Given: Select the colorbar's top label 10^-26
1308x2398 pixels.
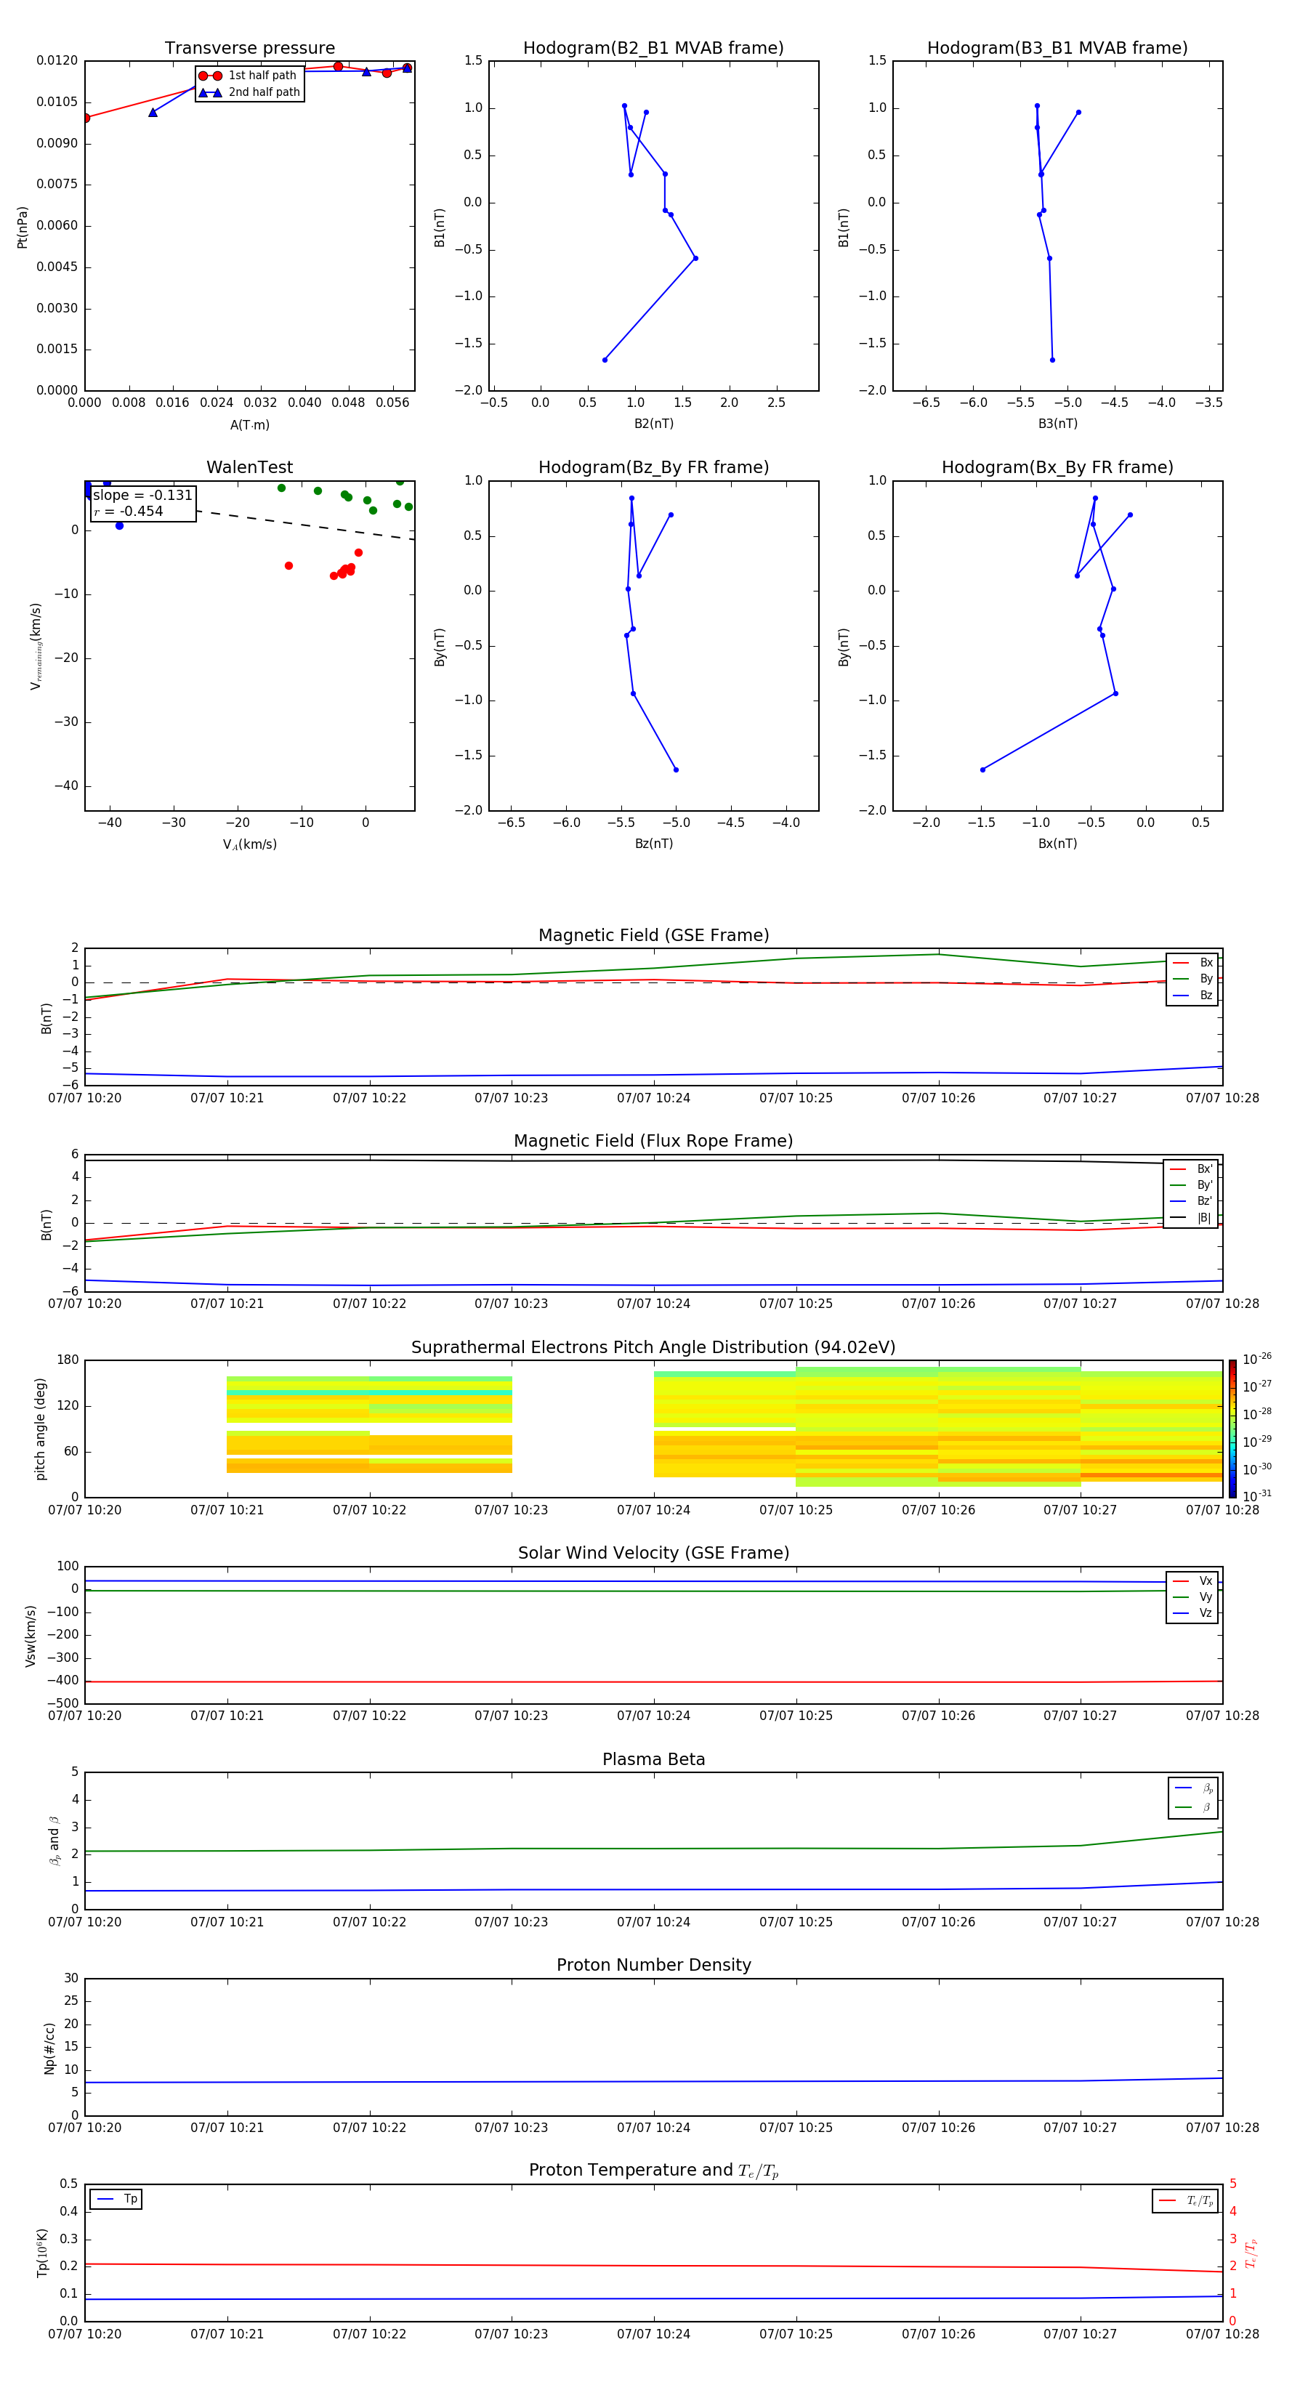Looking at the screenshot, I should click(x=1257, y=1359).
